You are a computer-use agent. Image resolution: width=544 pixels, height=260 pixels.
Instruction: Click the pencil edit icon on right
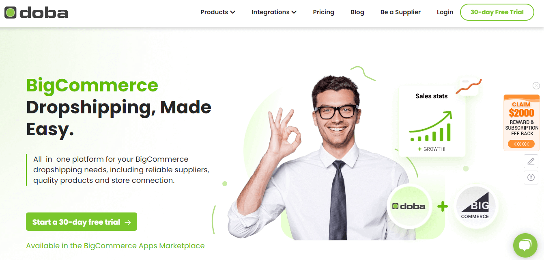click(531, 161)
